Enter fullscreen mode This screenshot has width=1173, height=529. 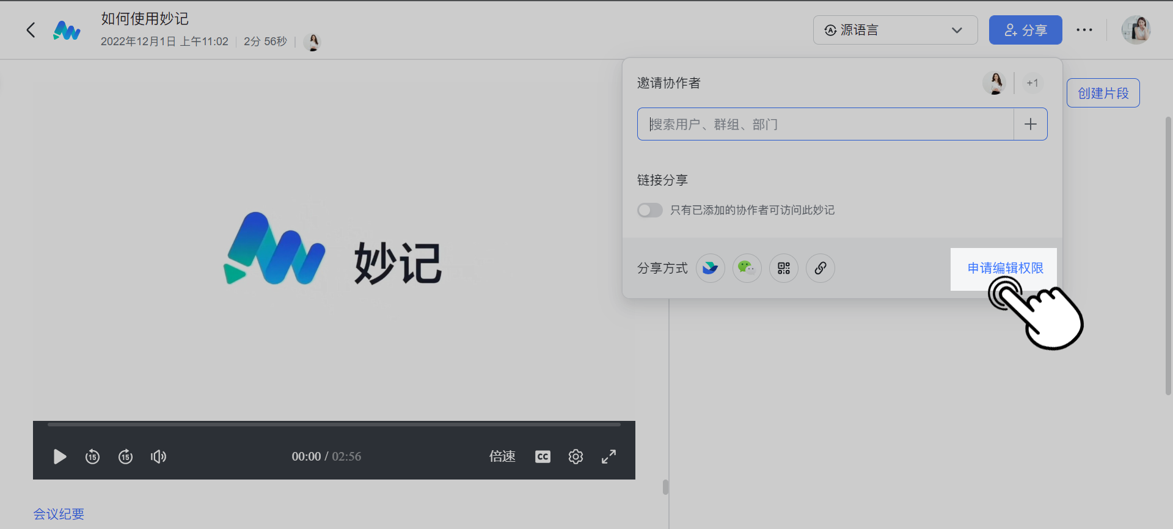tap(608, 456)
